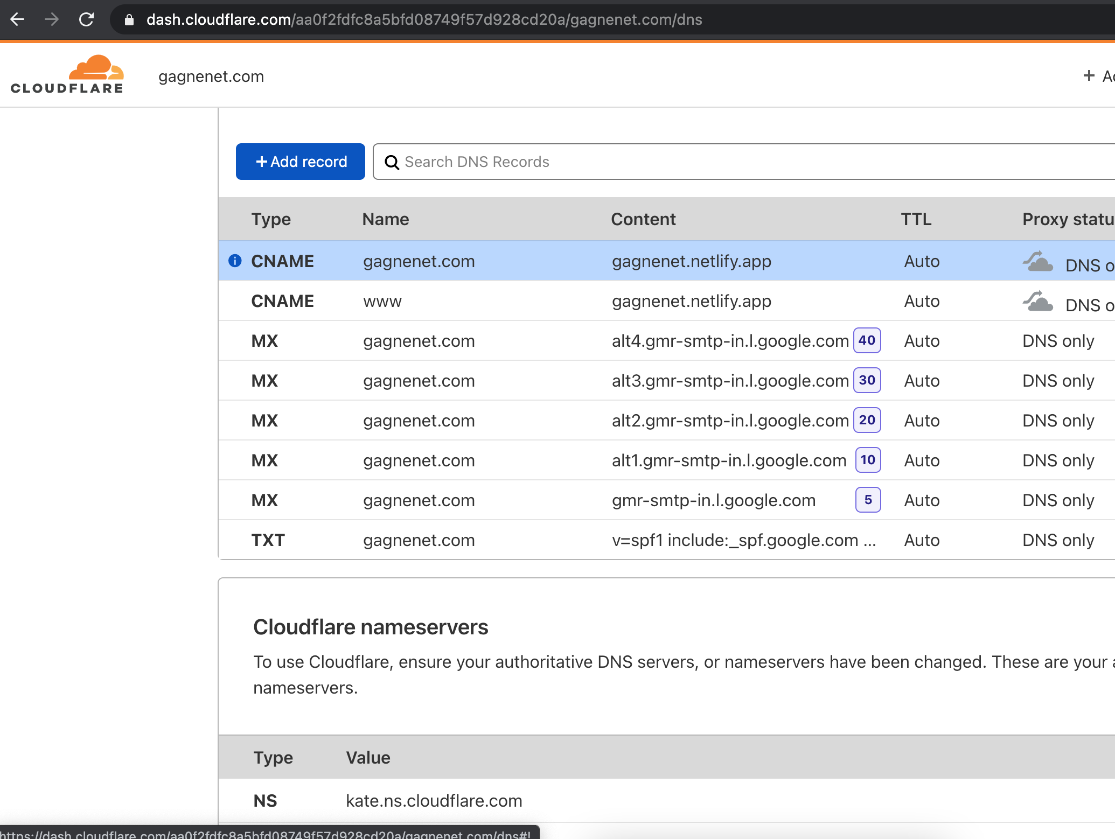Select the www record name
The image size is (1115, 839).
tap(382, 301)
